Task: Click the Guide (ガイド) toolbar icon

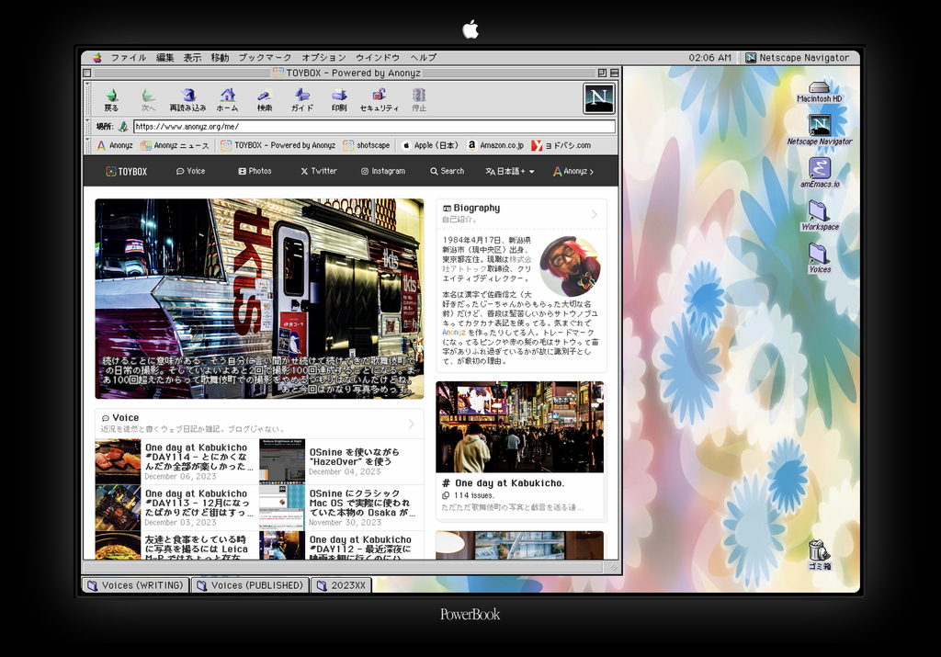Action: 302,98
